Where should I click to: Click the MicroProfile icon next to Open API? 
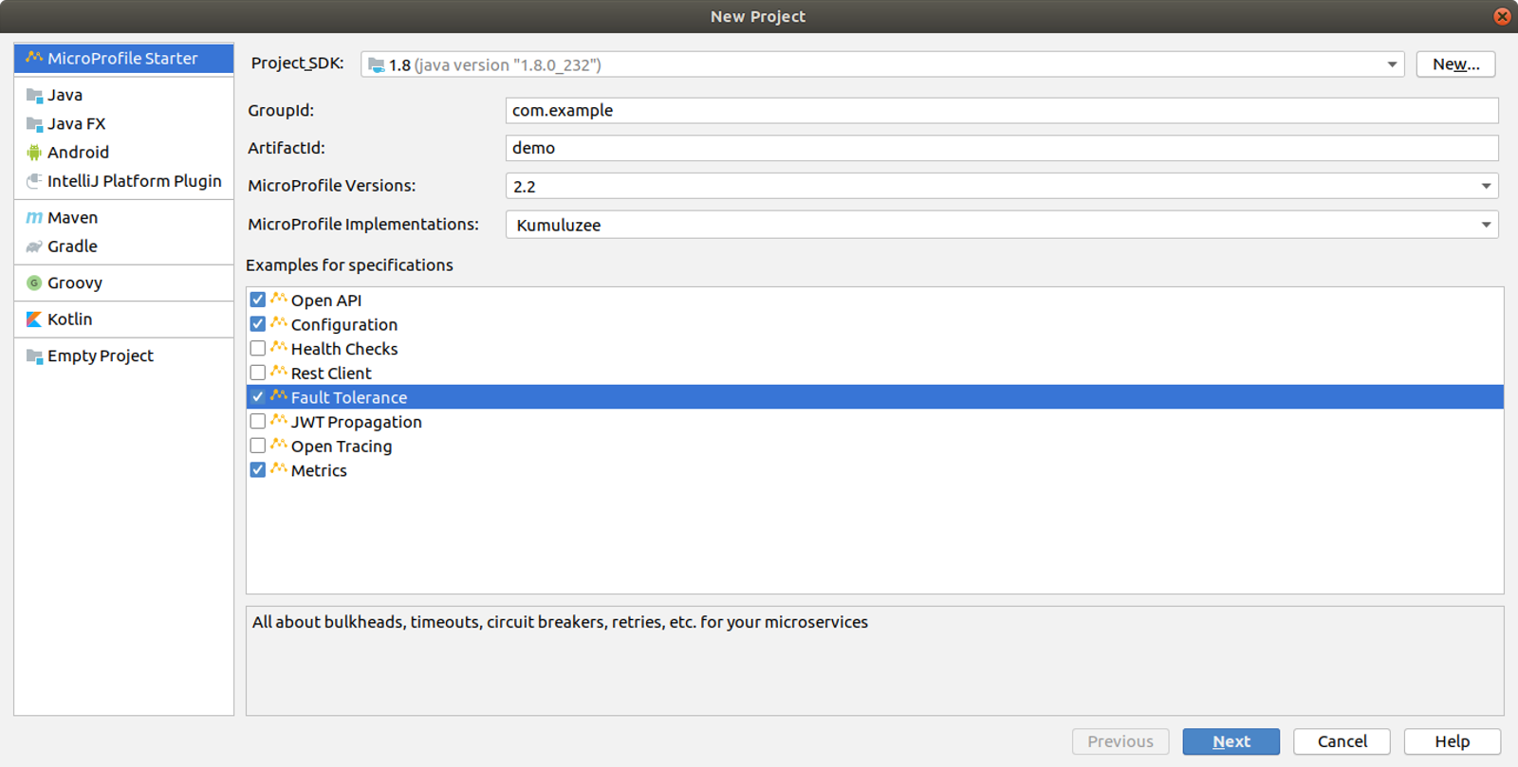(279, 300)
